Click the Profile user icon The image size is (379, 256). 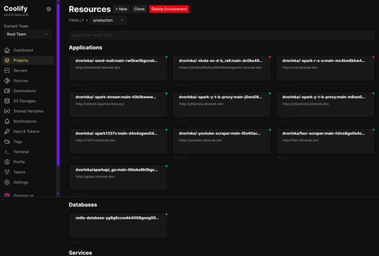[7, 162]
